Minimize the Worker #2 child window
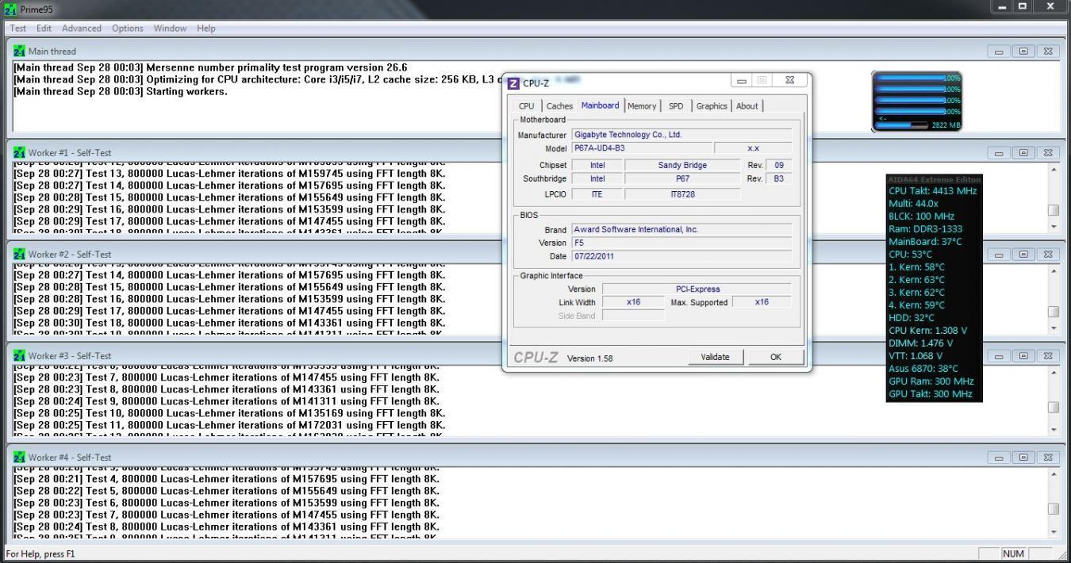This screenshot has width=1071, height=563. point(998,255)
